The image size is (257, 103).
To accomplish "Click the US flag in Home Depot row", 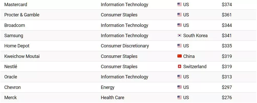I will coord(179,46).
